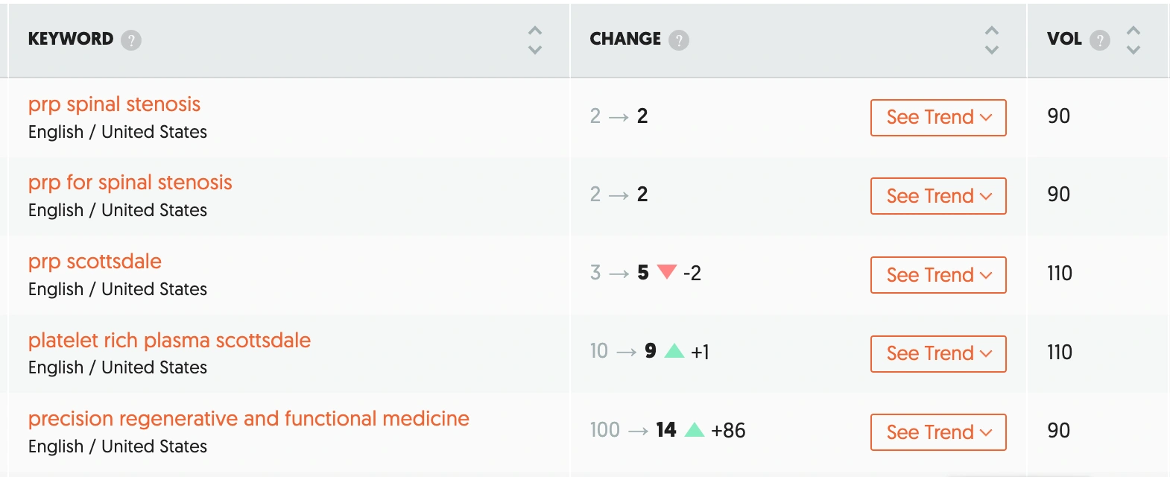Click the prp scottsdale keyword link
This screenshot has width=1170, height=477.
[95, 262]
